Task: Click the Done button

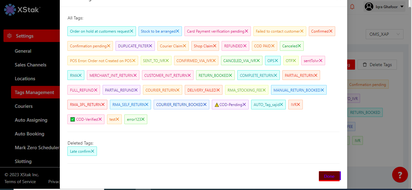Action: [x=329, y=176]
